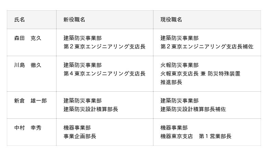Select 機器東京支店 第１営業部長 text

tap(196, 136)
